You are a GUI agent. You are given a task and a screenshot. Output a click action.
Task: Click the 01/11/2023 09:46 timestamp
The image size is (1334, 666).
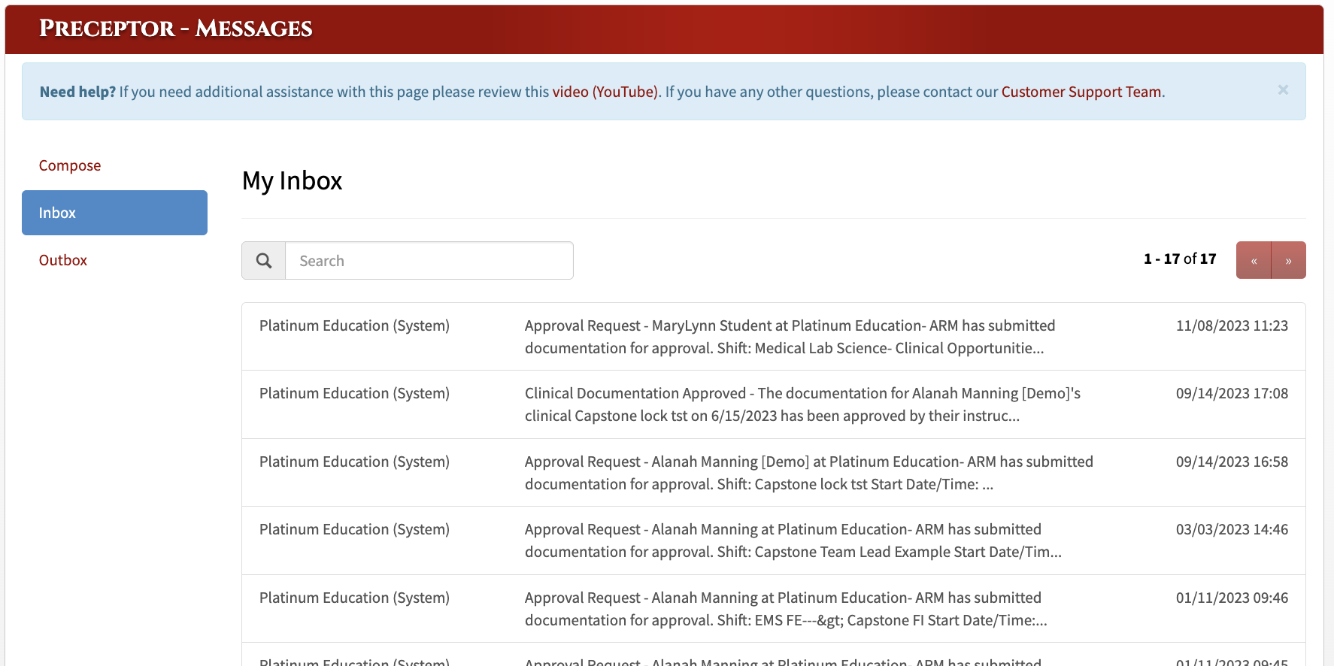pyautogui.click(x=1232, y=598)
